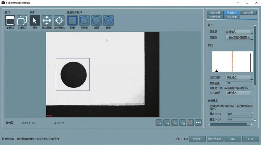Click the scroll-down arrow of parameter panel
This screenshot has width=261, height=145.
pos(255,121)
